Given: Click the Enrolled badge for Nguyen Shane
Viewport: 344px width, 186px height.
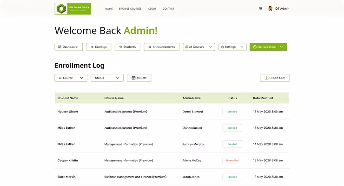Looking at the screenshot, I should (x=232, y=112).
